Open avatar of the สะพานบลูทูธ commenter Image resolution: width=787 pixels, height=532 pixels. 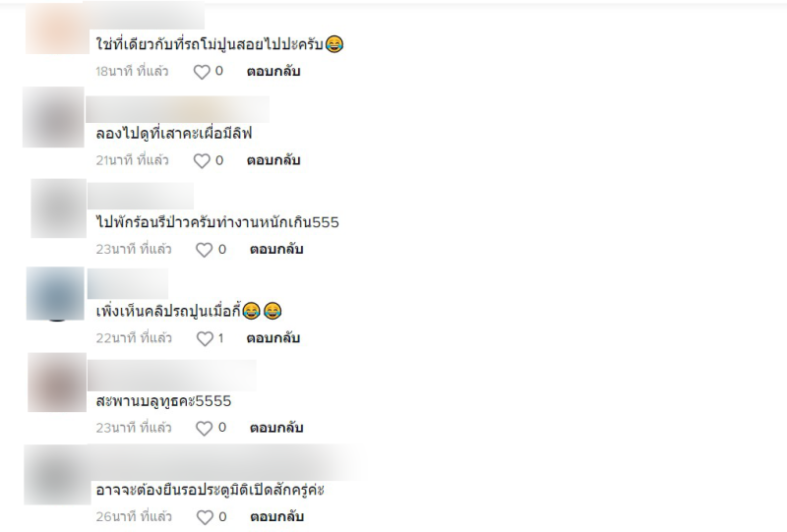click(x=57, y=383)
